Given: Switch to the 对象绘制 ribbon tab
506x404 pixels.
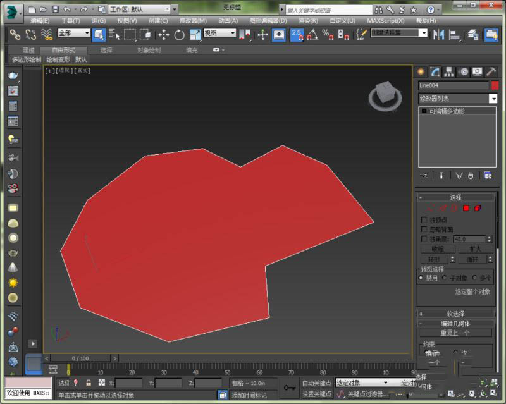Looking at the screenshot, I should (149, 50).
